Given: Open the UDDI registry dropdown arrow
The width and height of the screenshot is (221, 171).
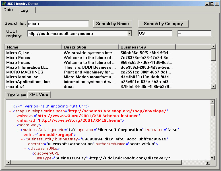Looking at the screenshot, I should [129, 33].
